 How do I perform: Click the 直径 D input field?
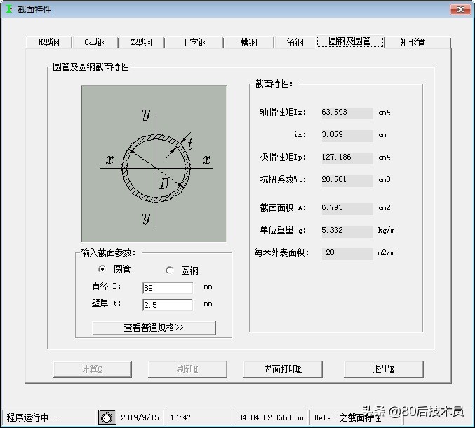pos(168,288)
